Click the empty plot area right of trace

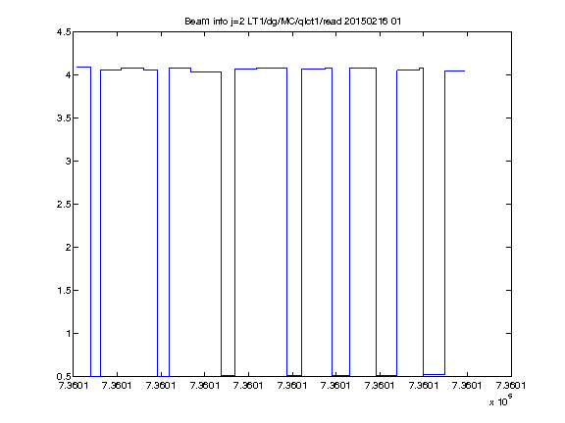(488, 215)
